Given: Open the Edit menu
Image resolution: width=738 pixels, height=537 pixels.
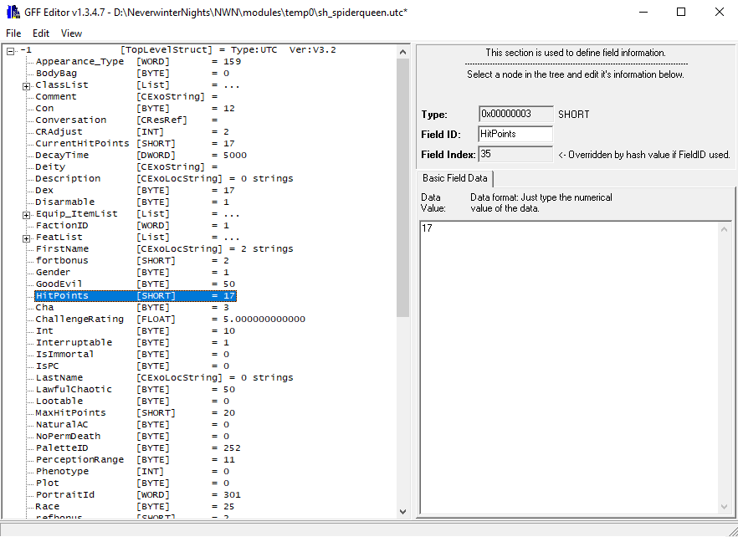Looking at the screenshot, I should click(x=41, y=33).
